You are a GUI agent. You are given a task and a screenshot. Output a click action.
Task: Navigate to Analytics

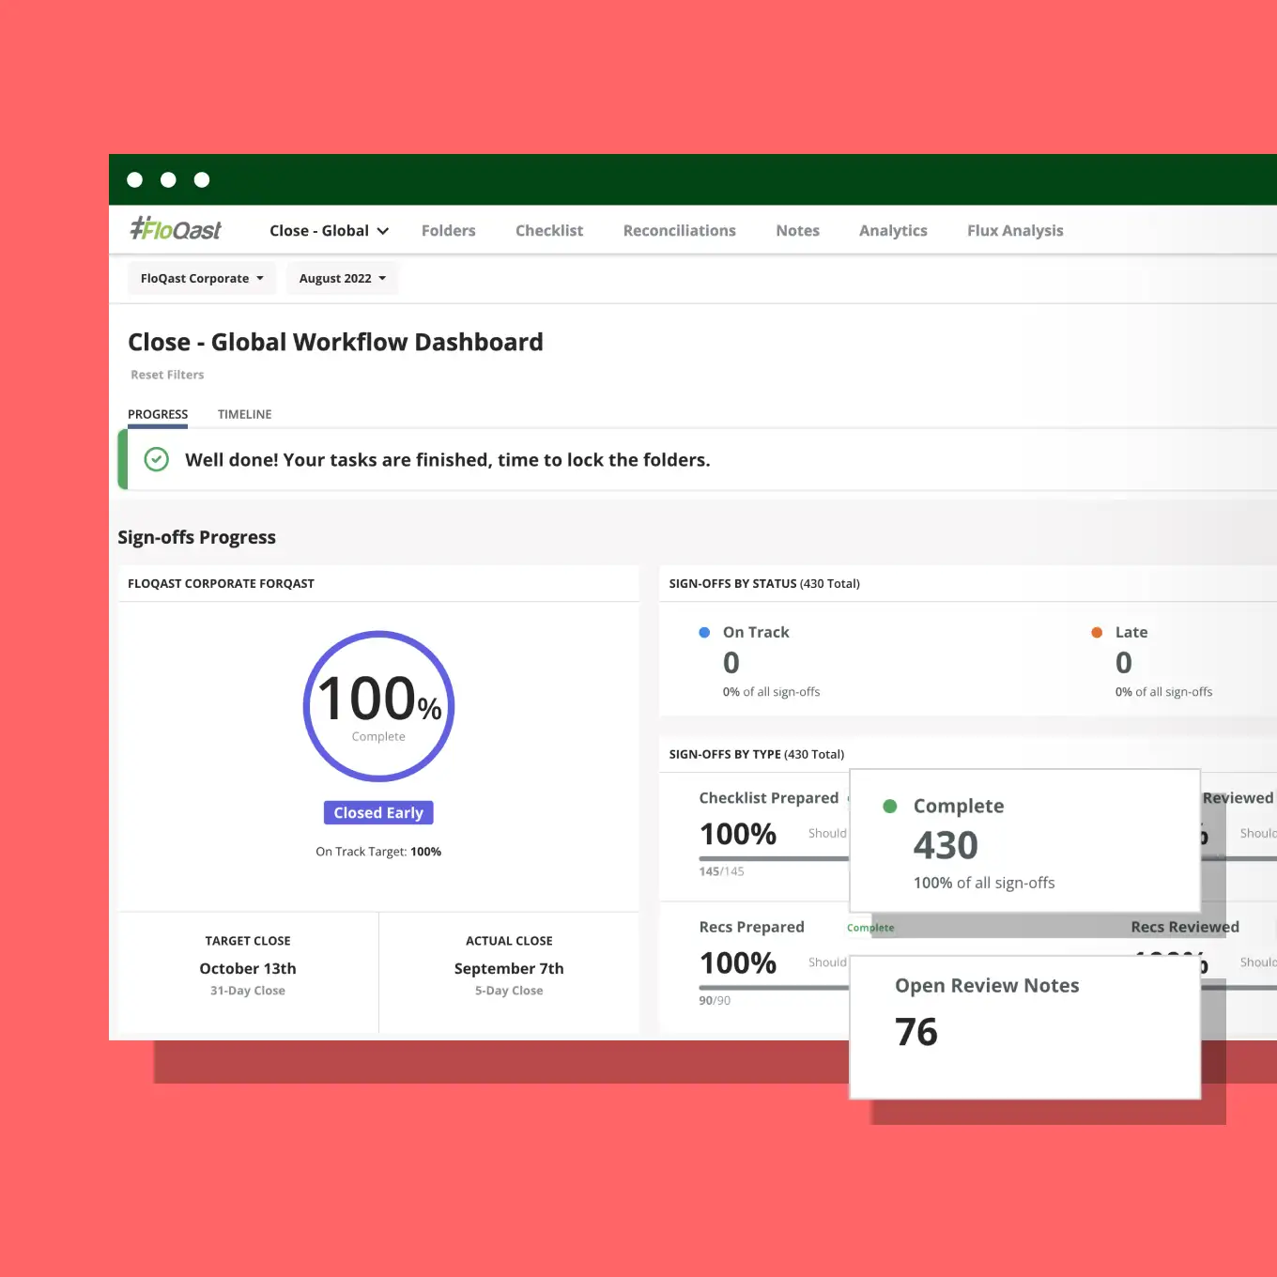[x=893, y=231]
